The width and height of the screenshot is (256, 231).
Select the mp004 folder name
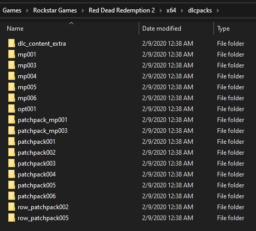[27, 76]
